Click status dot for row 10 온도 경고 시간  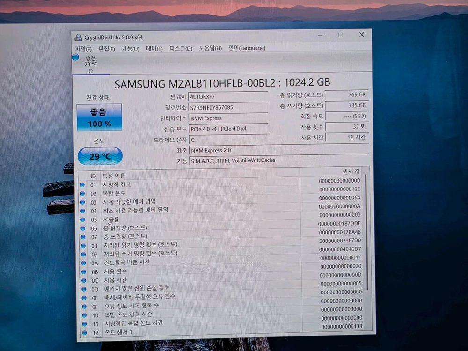[84, 315]
